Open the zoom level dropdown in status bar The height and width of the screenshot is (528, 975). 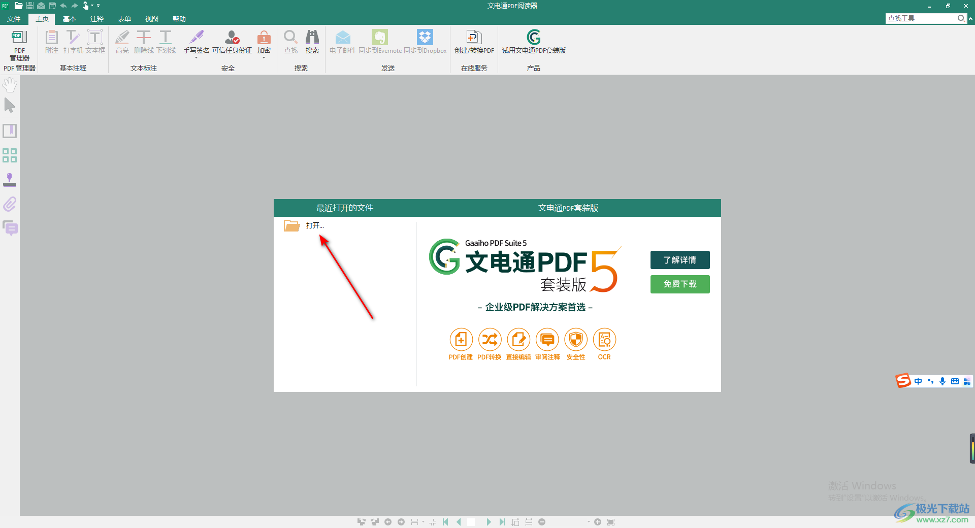(589, 522)
